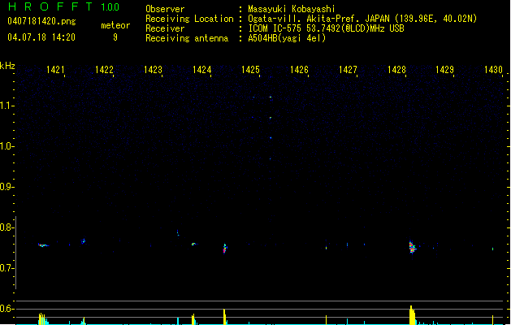This screenshot has height=325, width=511.
Task: Click the 0.7 kHz frequency label
Action: (6, 268)
